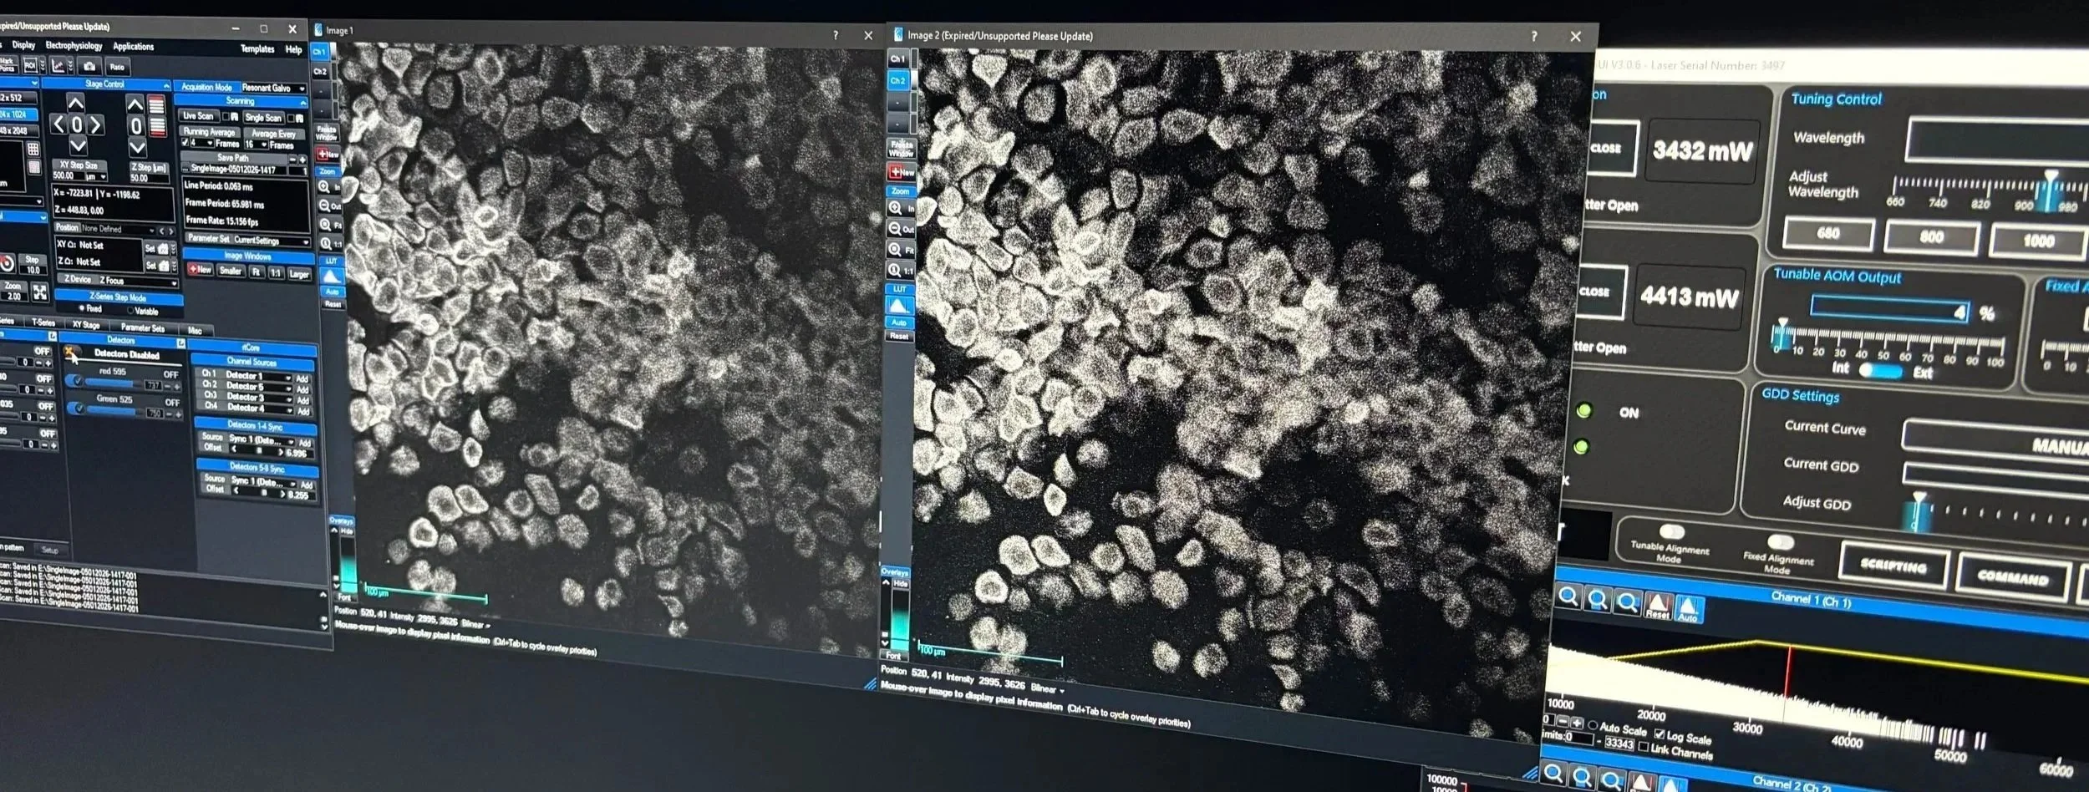
Task: Open the Display menu
Action: coord(23,45)
